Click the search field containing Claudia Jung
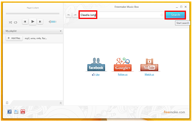The image size is (194, 123). (121, 15)
